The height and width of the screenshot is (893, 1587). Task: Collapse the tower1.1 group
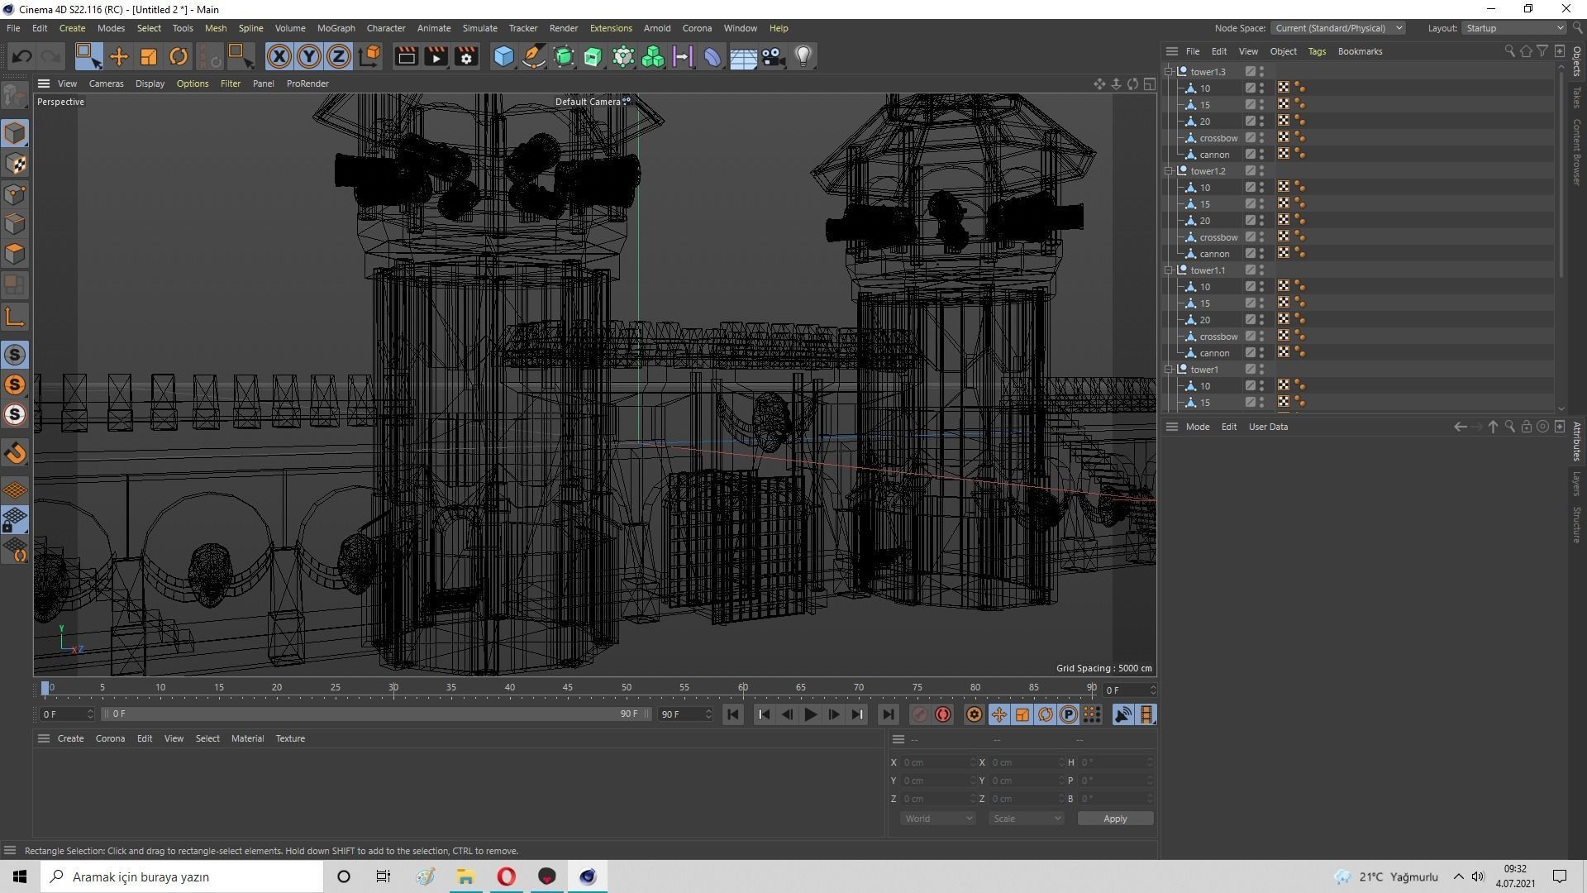point(1169,270)
